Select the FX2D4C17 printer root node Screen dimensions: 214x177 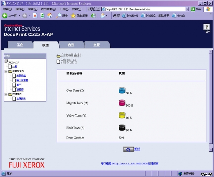[x=13, y=62]
